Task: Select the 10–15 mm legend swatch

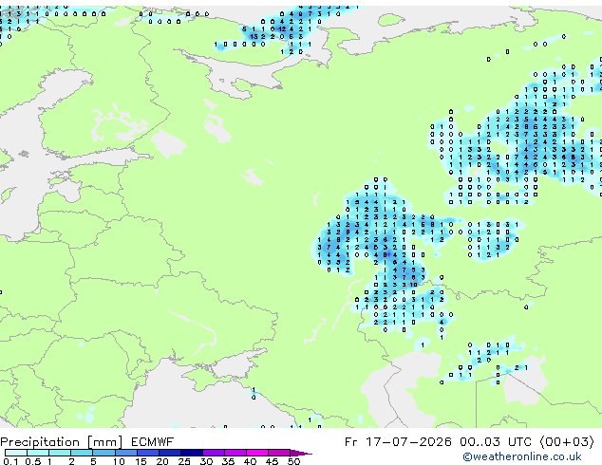Action: point(125,453)
